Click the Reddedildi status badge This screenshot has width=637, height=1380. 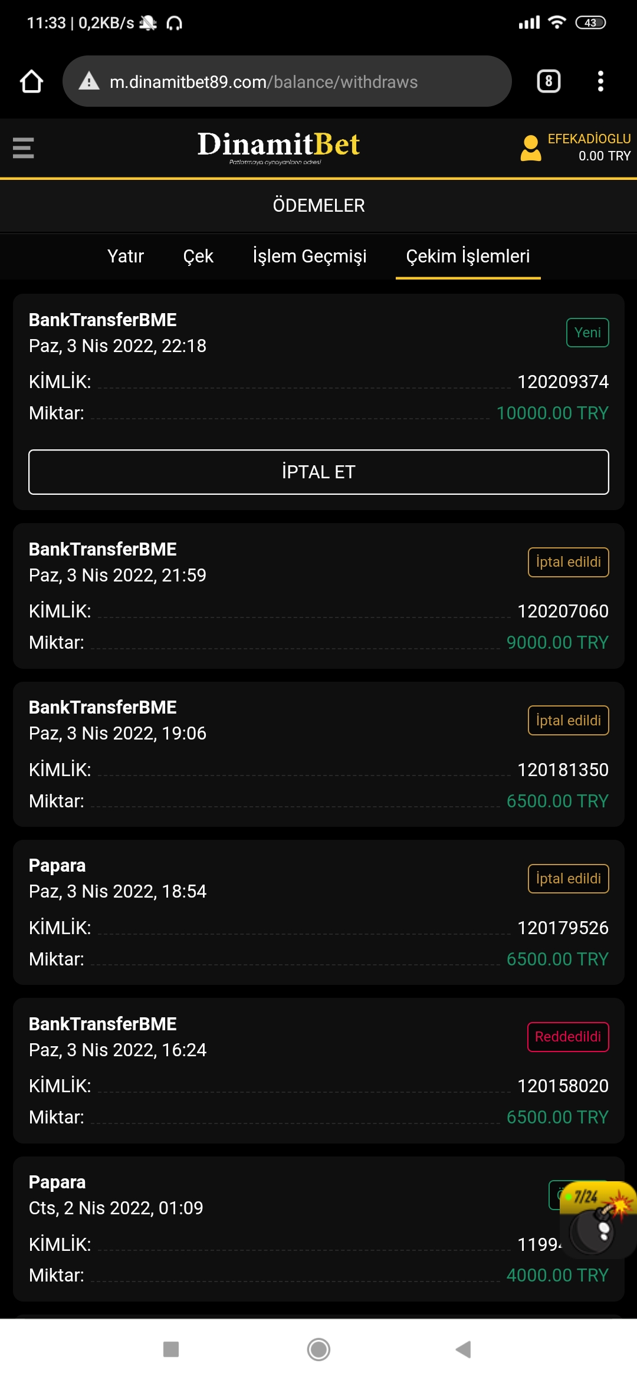click(568, 1037)
